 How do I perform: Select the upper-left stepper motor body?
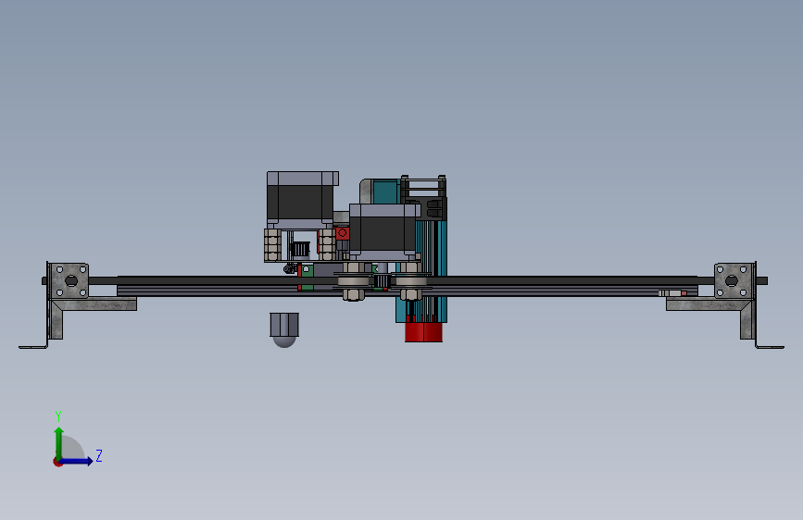click(x=302, y=199)
